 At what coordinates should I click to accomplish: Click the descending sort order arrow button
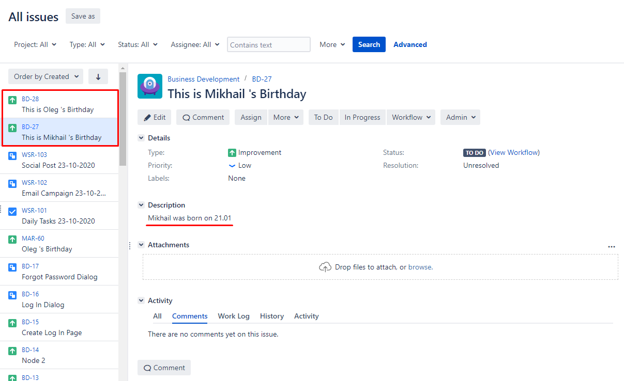pyautogui.click(x=98, y=76)
